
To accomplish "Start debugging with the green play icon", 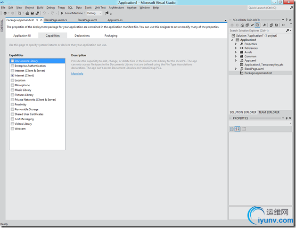I will (62, 13).
